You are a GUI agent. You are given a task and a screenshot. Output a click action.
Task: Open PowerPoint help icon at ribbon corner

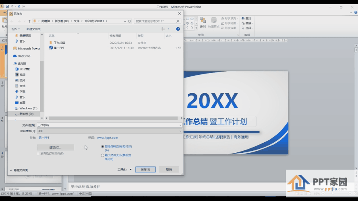(356, 12)
